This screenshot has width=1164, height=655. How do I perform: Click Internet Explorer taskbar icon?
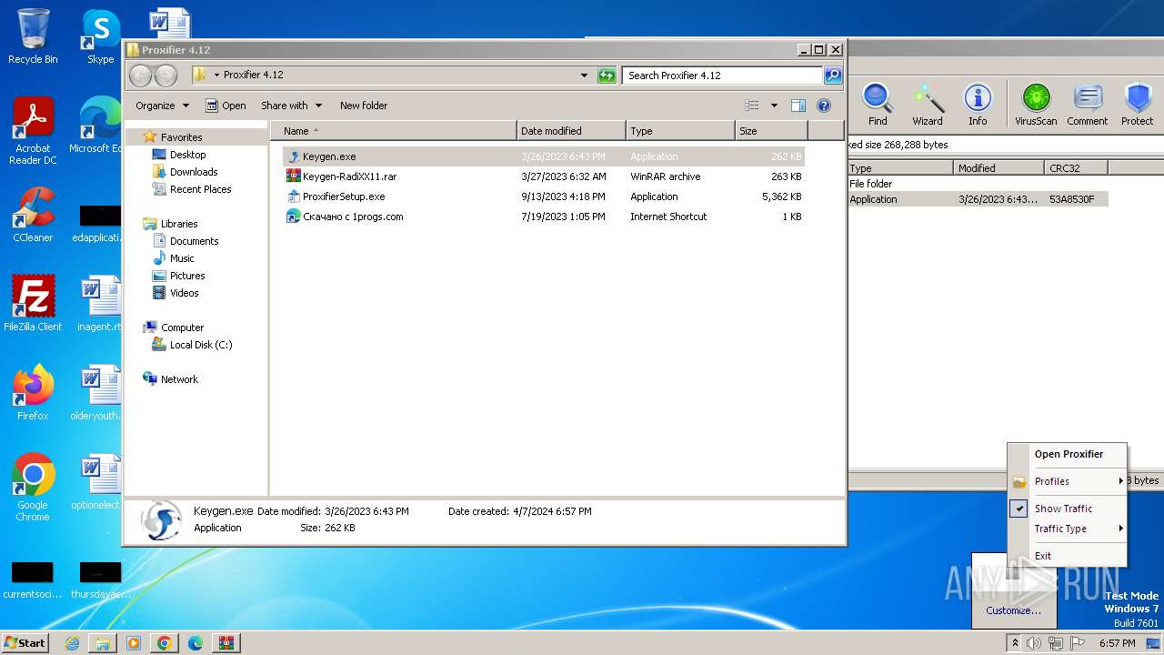click(x=72, y=643)
